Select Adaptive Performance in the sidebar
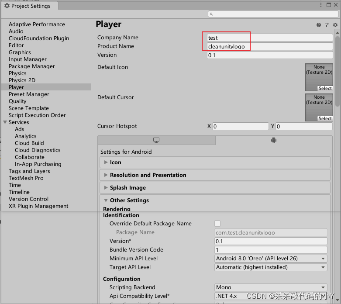 tap(37, 24)
